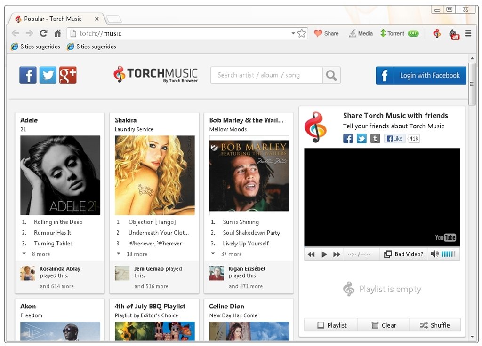
Task: Expand 8 more songs for Adele
Action: 36,254
